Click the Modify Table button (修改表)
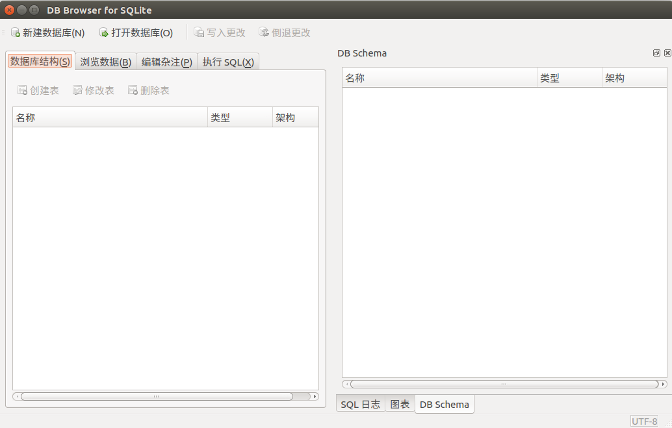 coord(94,90)
